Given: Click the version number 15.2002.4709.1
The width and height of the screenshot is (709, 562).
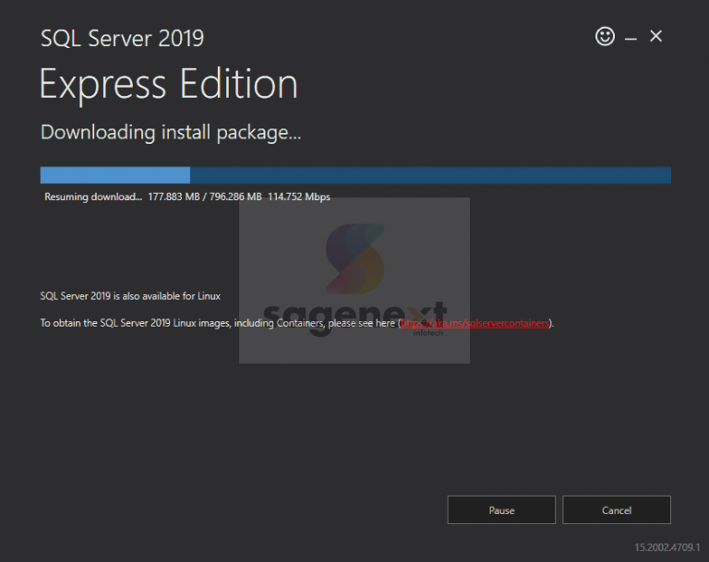Looking at the screenshot, I should (x=667, y=547).
